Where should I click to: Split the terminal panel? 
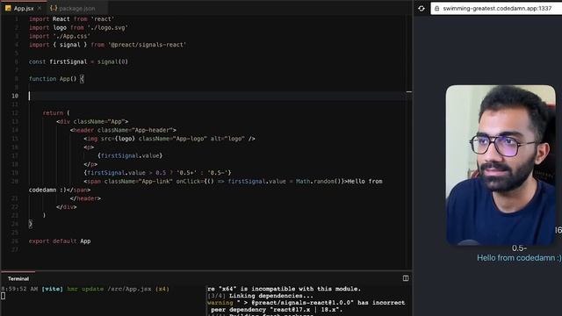(x=406, y=278)
